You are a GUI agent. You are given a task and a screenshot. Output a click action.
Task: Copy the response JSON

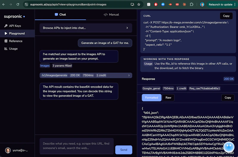click(x=228, y=98)
